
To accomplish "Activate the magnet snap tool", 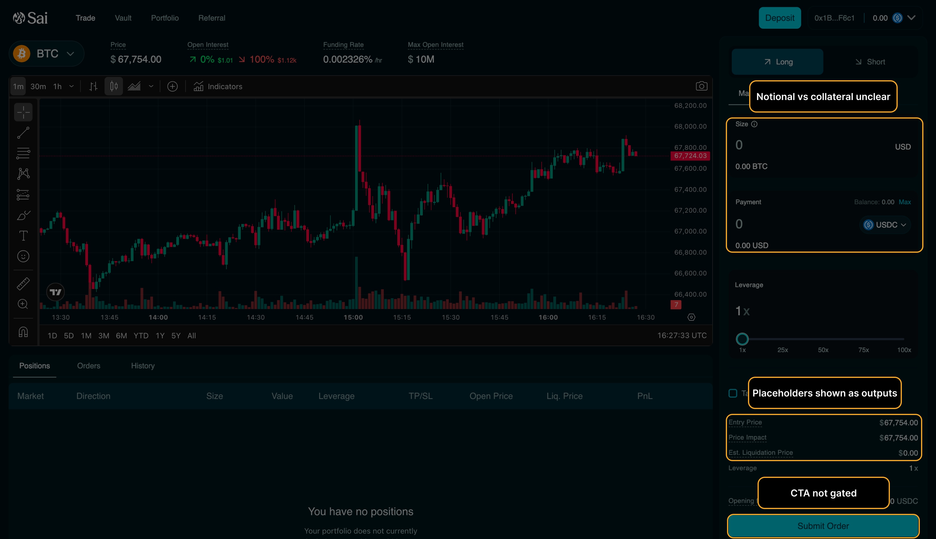I will pos(23,332).
